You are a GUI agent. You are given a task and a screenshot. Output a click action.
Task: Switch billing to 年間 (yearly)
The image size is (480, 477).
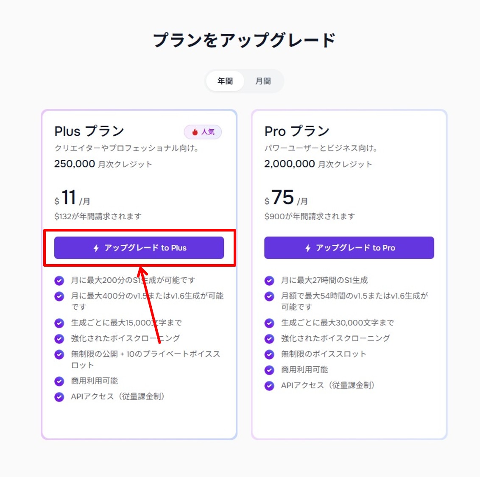click(225, 81)
